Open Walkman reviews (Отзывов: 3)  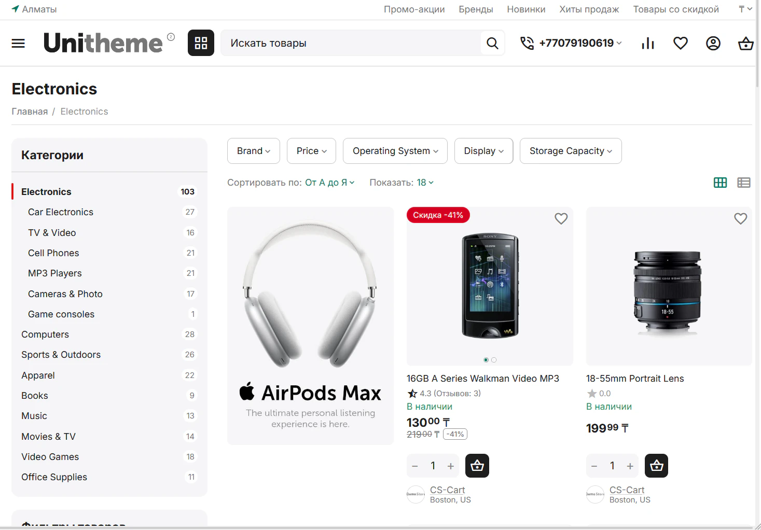click(x=457, y=394)
